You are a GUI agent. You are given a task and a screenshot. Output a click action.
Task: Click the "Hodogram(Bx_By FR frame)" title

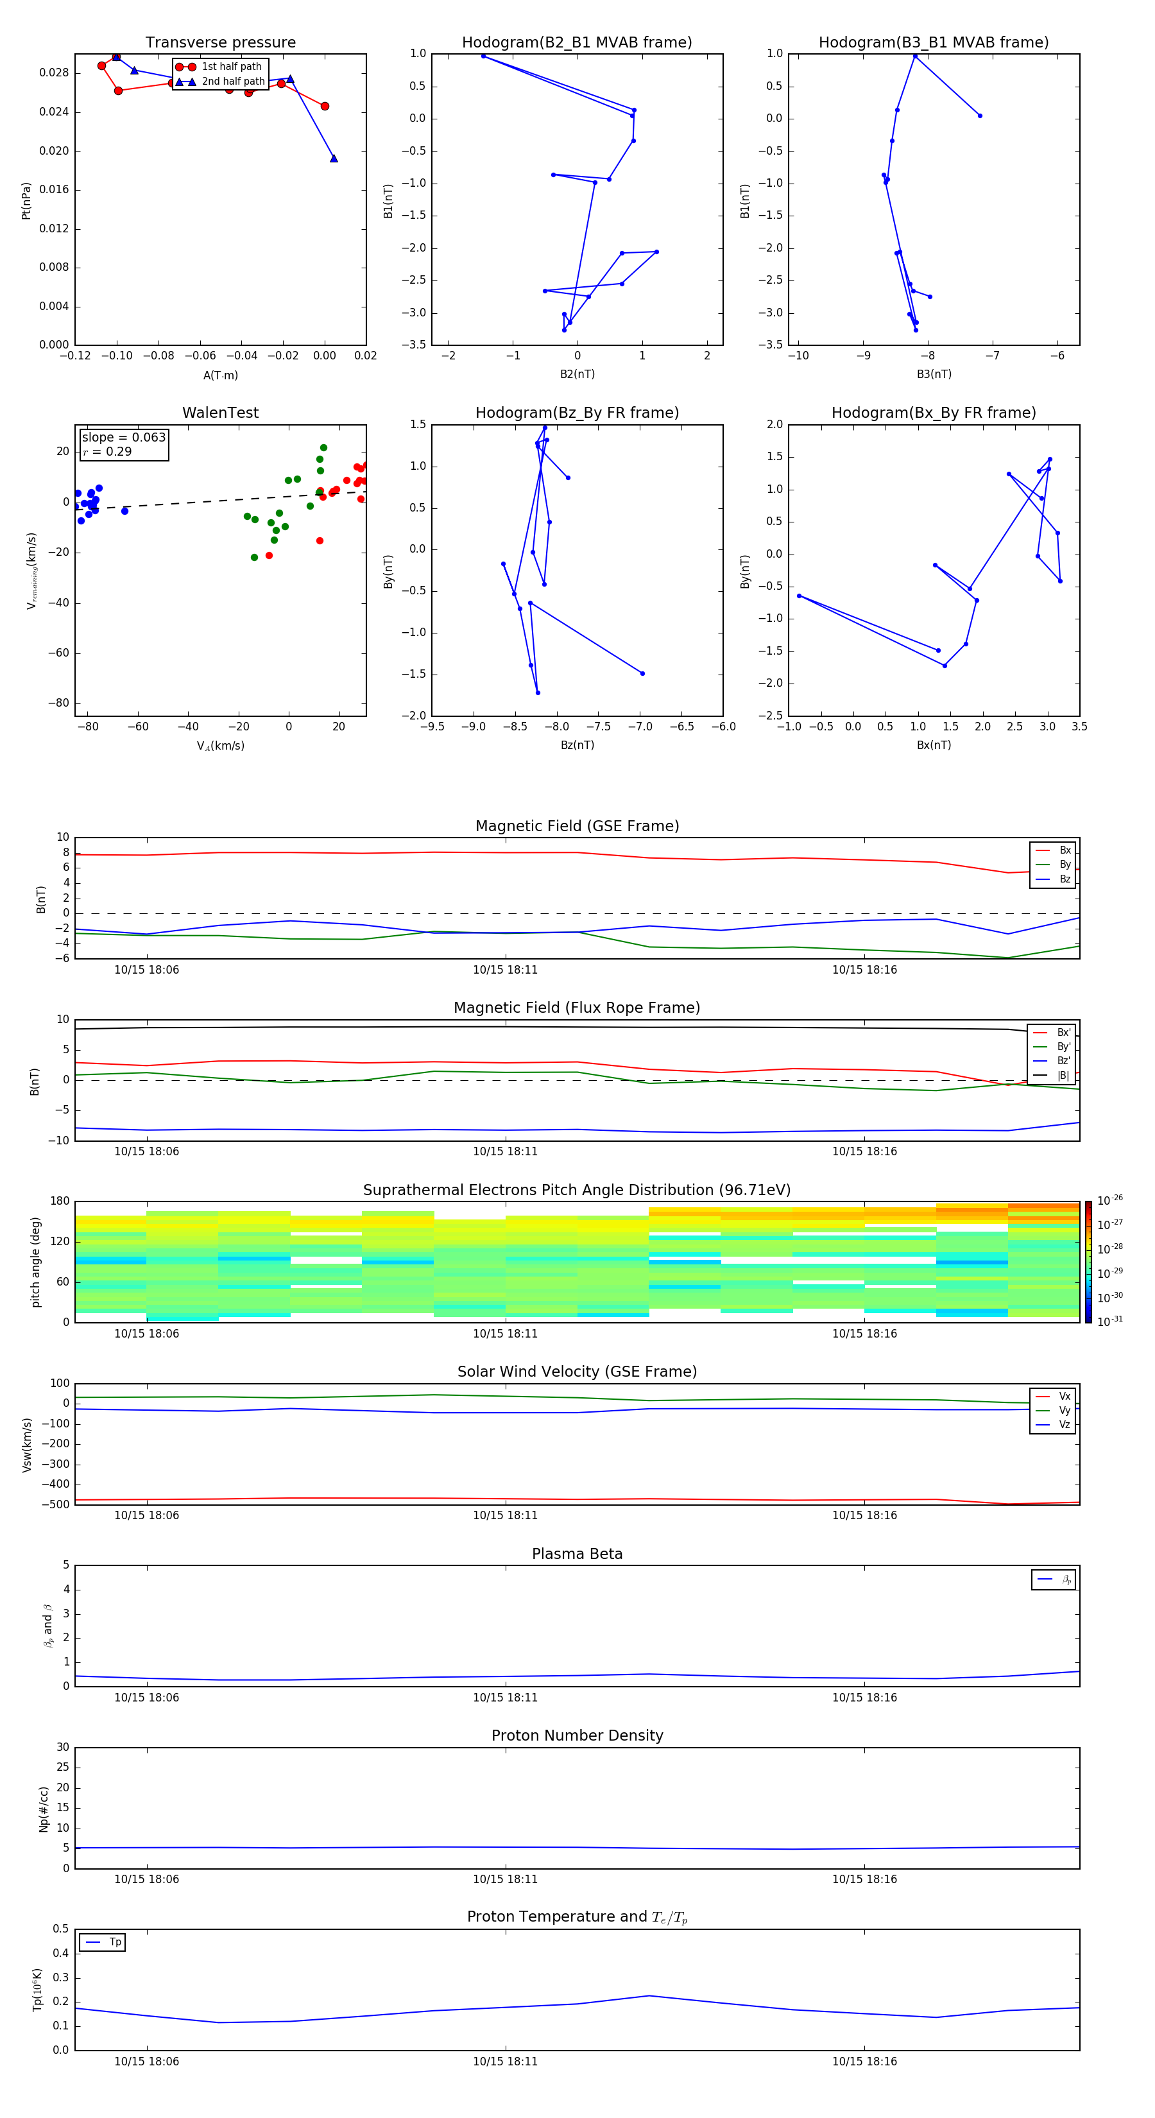point(934,413)
